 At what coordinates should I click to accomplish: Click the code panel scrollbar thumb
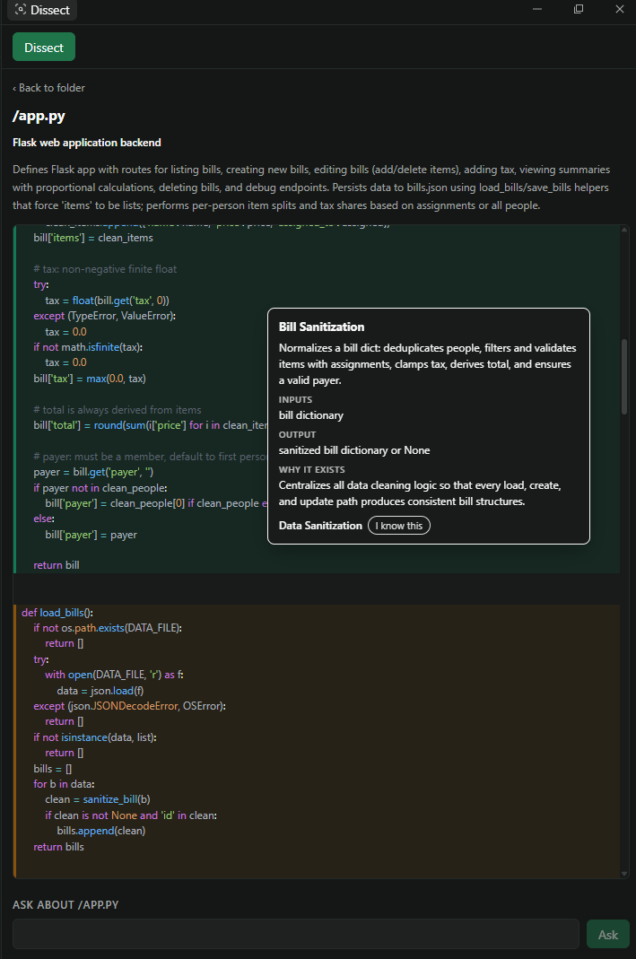coord(623,376)
